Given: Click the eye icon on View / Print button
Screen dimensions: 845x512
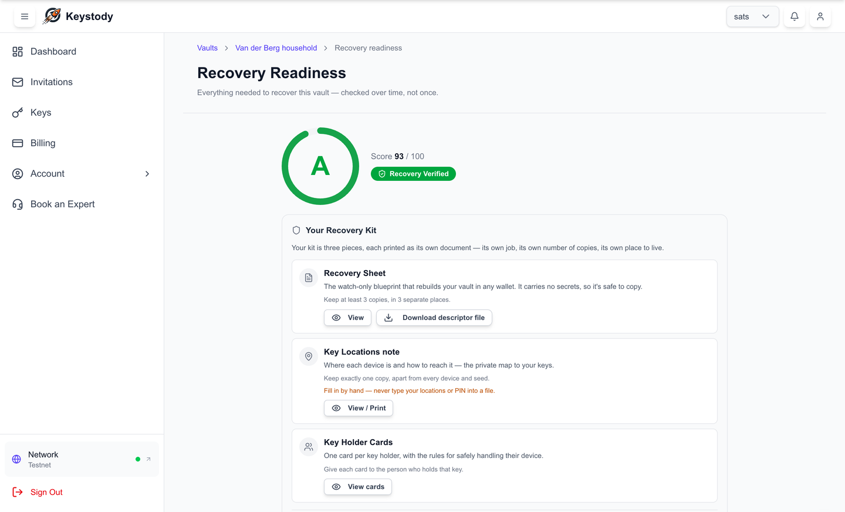Looking at the screenshot, I should point(336,408).
